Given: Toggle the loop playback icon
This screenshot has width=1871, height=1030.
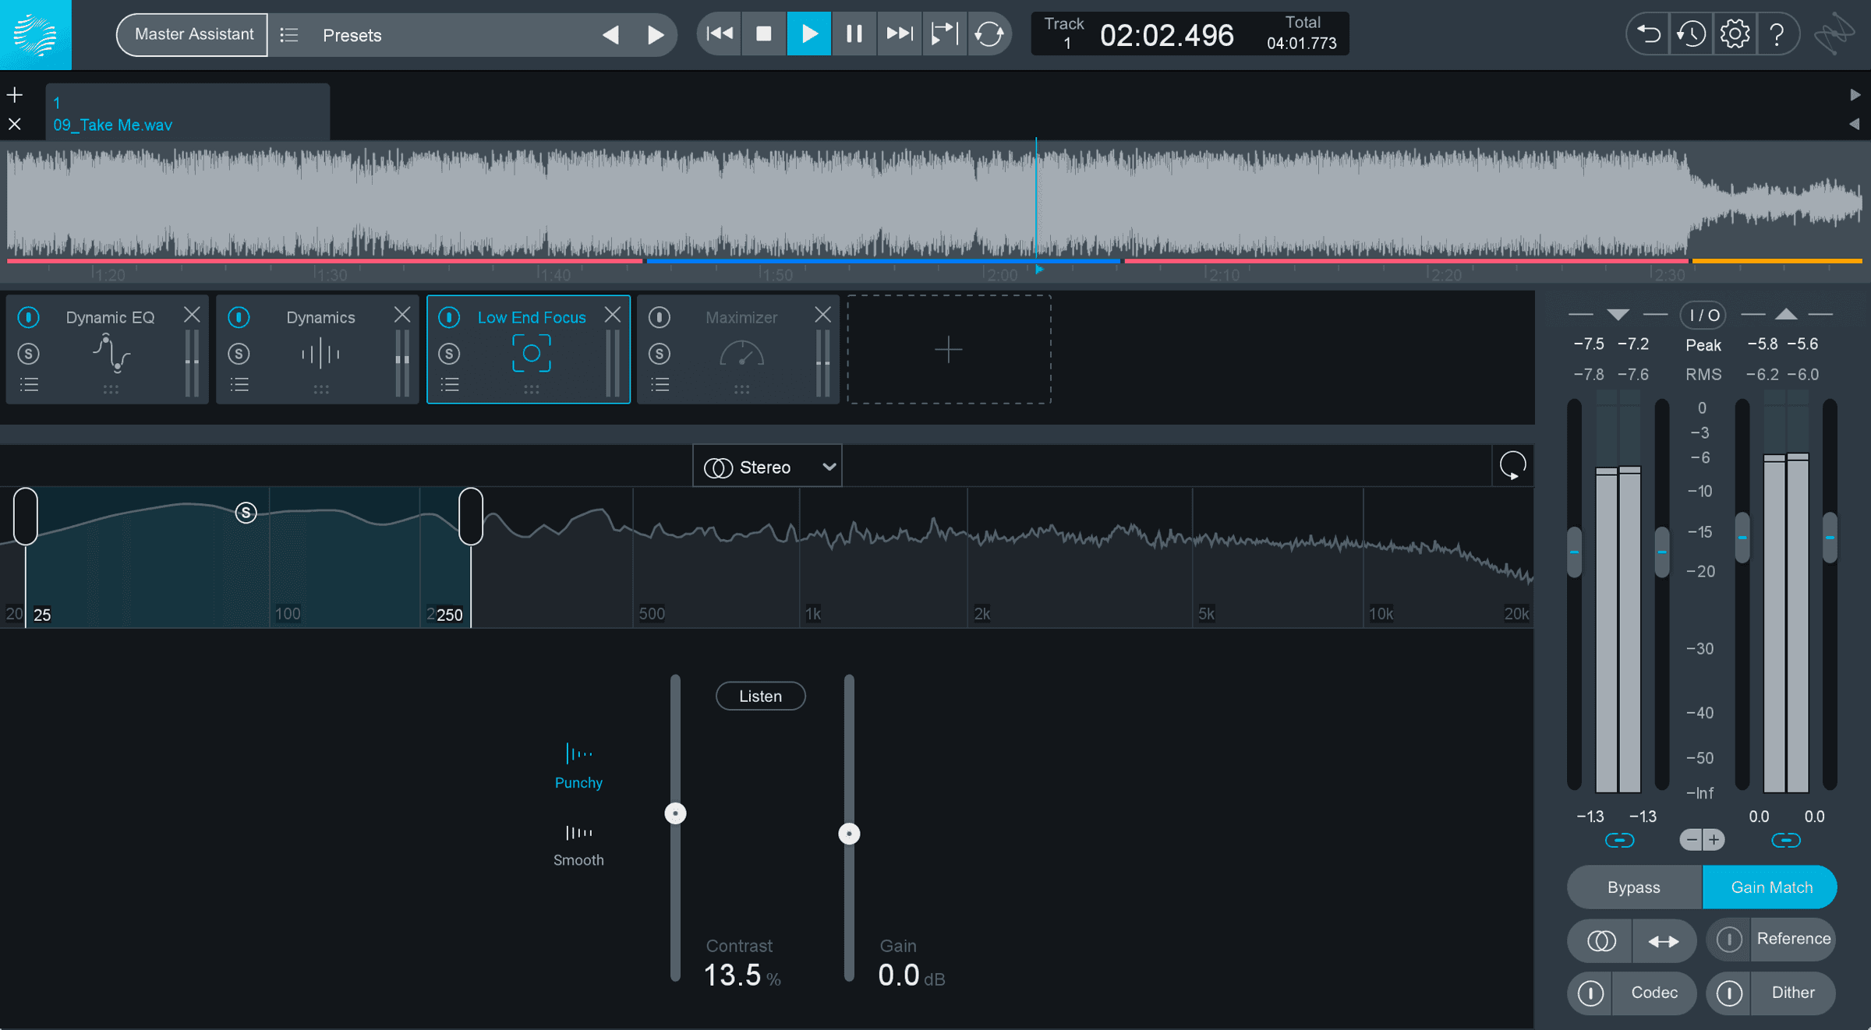Looking at the screenshot, I should [989, 34].
